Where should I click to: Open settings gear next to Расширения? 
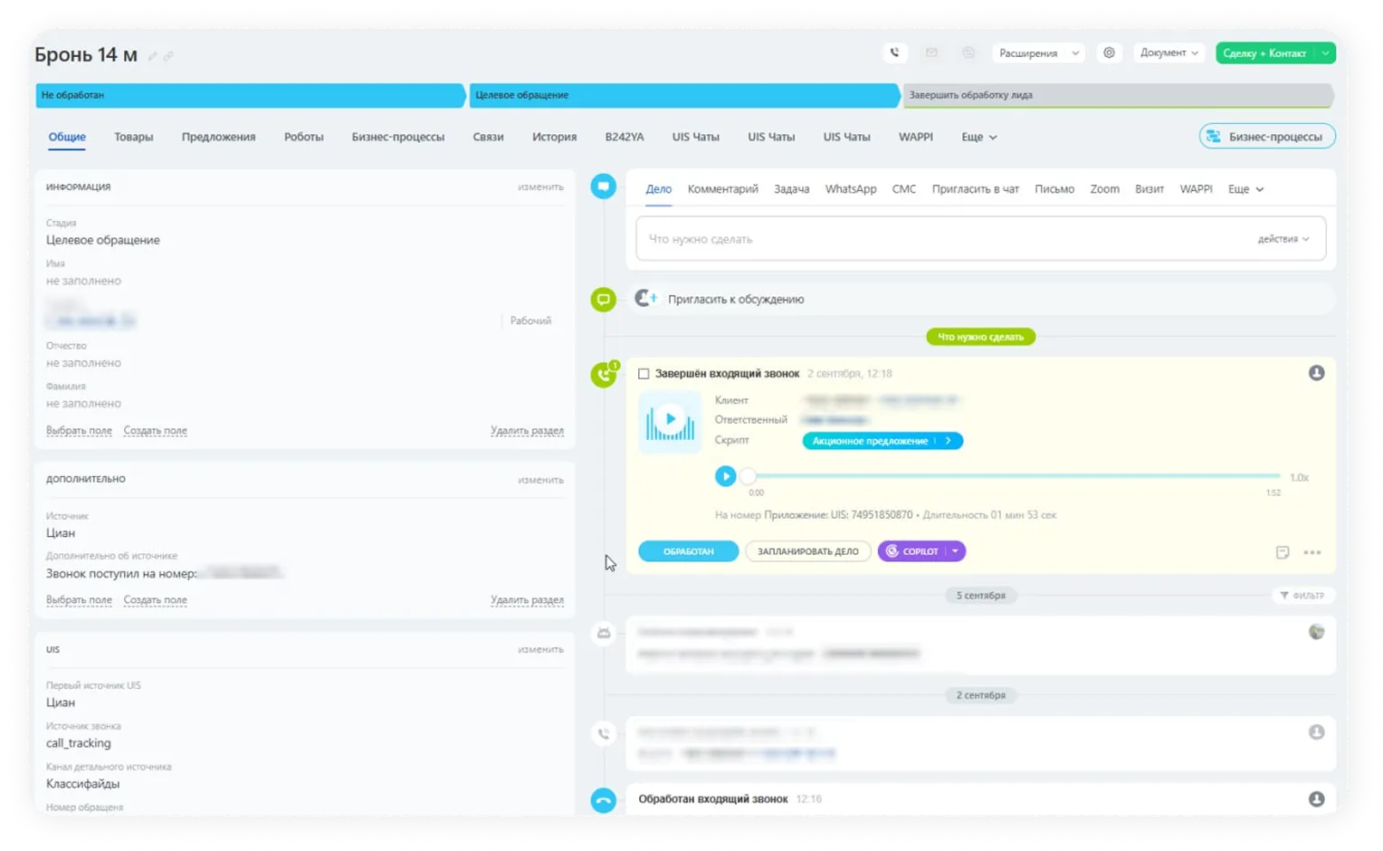(x=1109, y=53)
